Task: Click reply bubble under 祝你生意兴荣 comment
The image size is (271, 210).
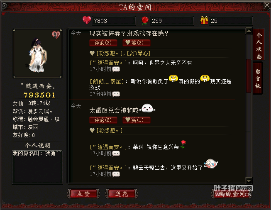Action: (x=116, y=154)
